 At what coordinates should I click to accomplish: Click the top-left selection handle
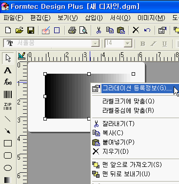[45, 74]
